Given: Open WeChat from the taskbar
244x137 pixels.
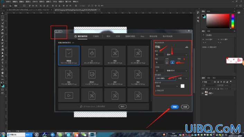Looking at the screenshot, I should point(84,135).
